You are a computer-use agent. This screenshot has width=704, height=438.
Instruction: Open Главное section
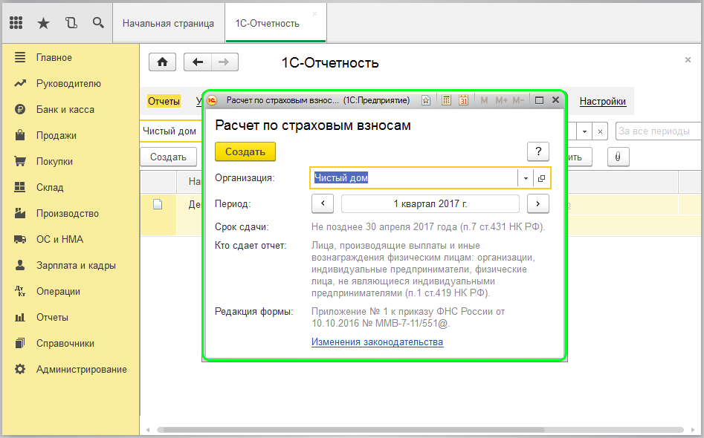54,57
